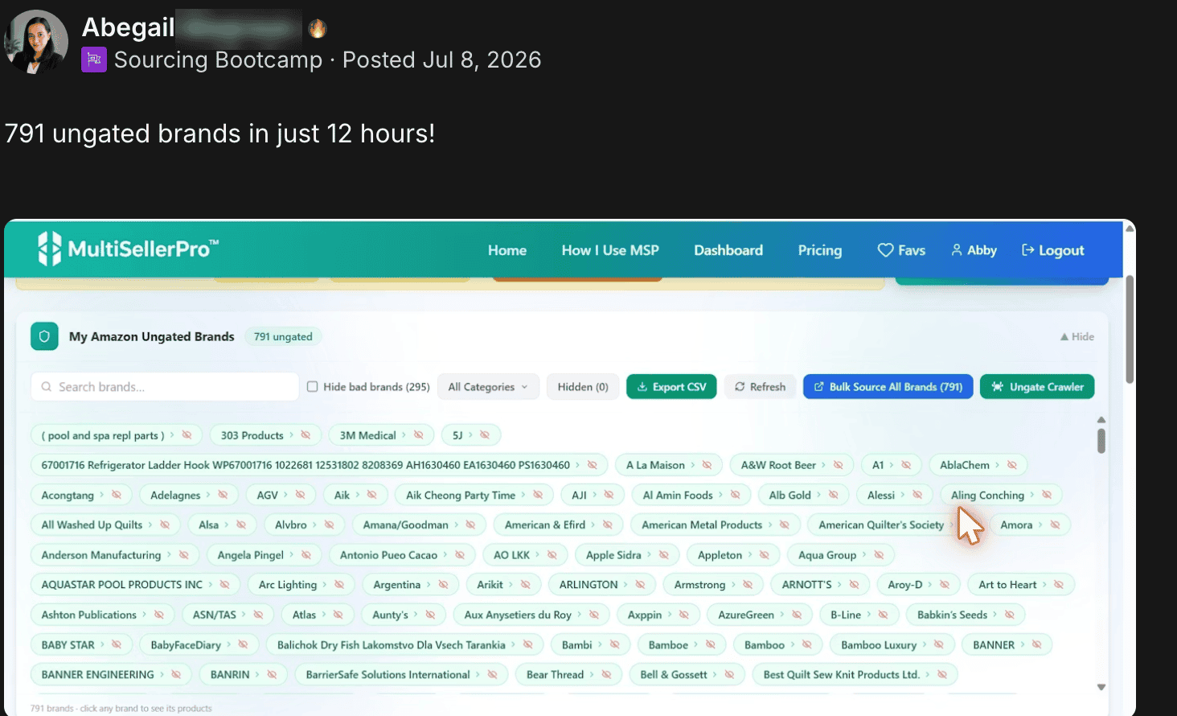
Task: Hide the Alessi brand via eye icon
Action: [917, 495]
